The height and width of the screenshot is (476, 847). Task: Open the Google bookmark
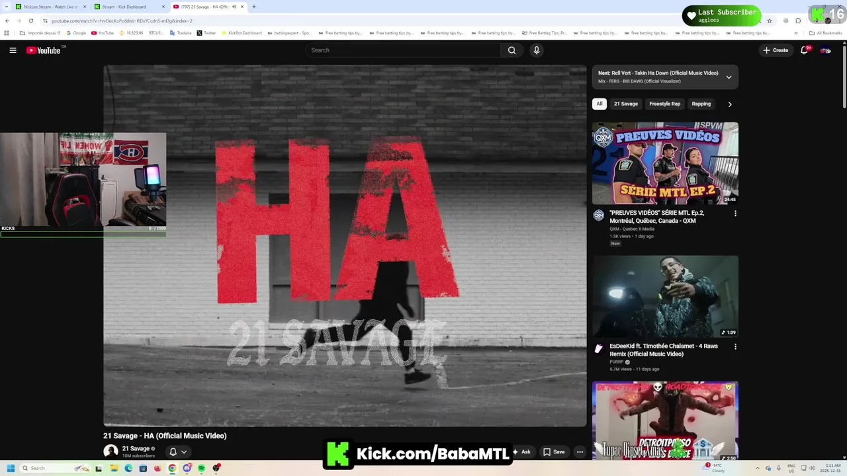[76, 33]
